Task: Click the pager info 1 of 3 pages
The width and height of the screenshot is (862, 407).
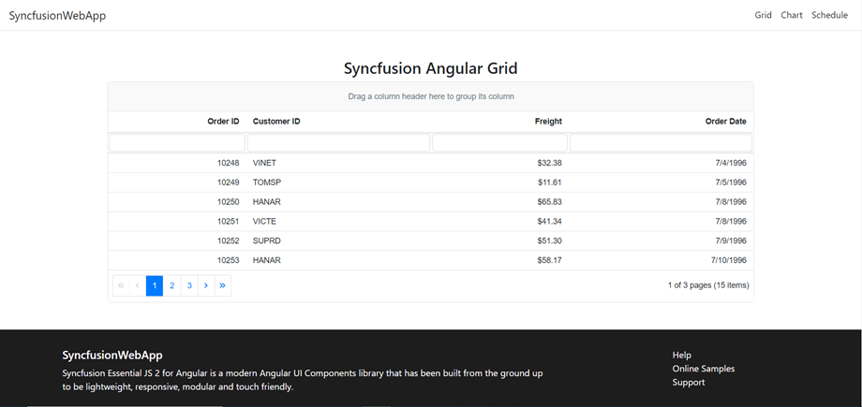Action: point(708,285)
